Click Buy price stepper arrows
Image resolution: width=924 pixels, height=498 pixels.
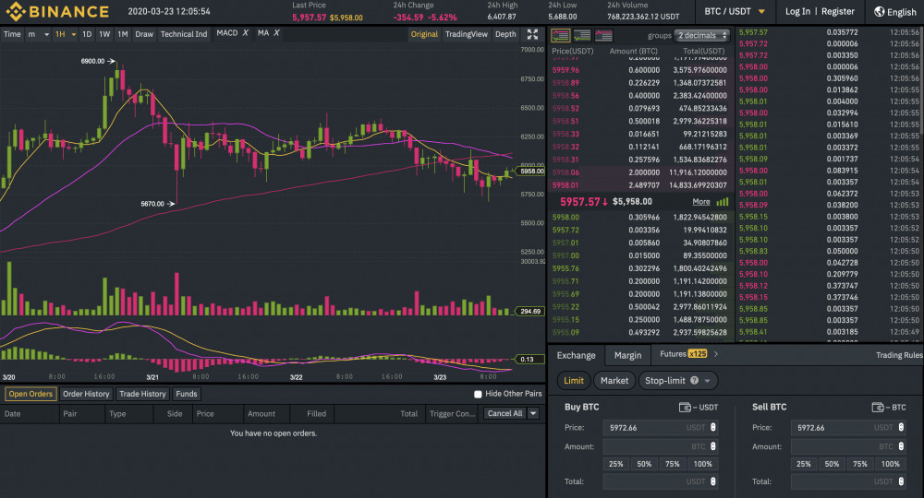pos(713,427)
